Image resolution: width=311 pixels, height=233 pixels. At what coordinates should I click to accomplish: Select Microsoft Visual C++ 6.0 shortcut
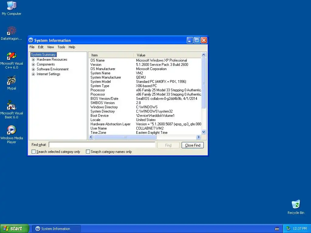(x=12, y=60)
